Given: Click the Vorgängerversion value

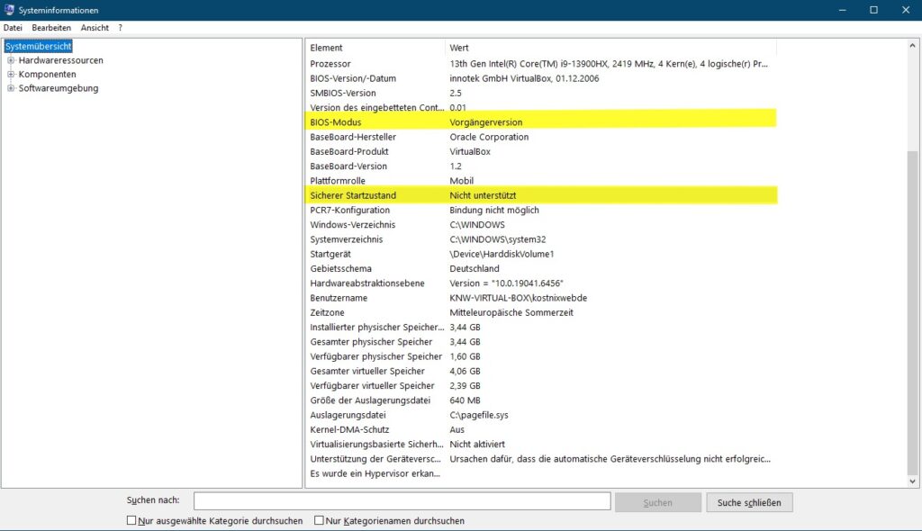Looking at the screenshot, I should pos(485,122).
